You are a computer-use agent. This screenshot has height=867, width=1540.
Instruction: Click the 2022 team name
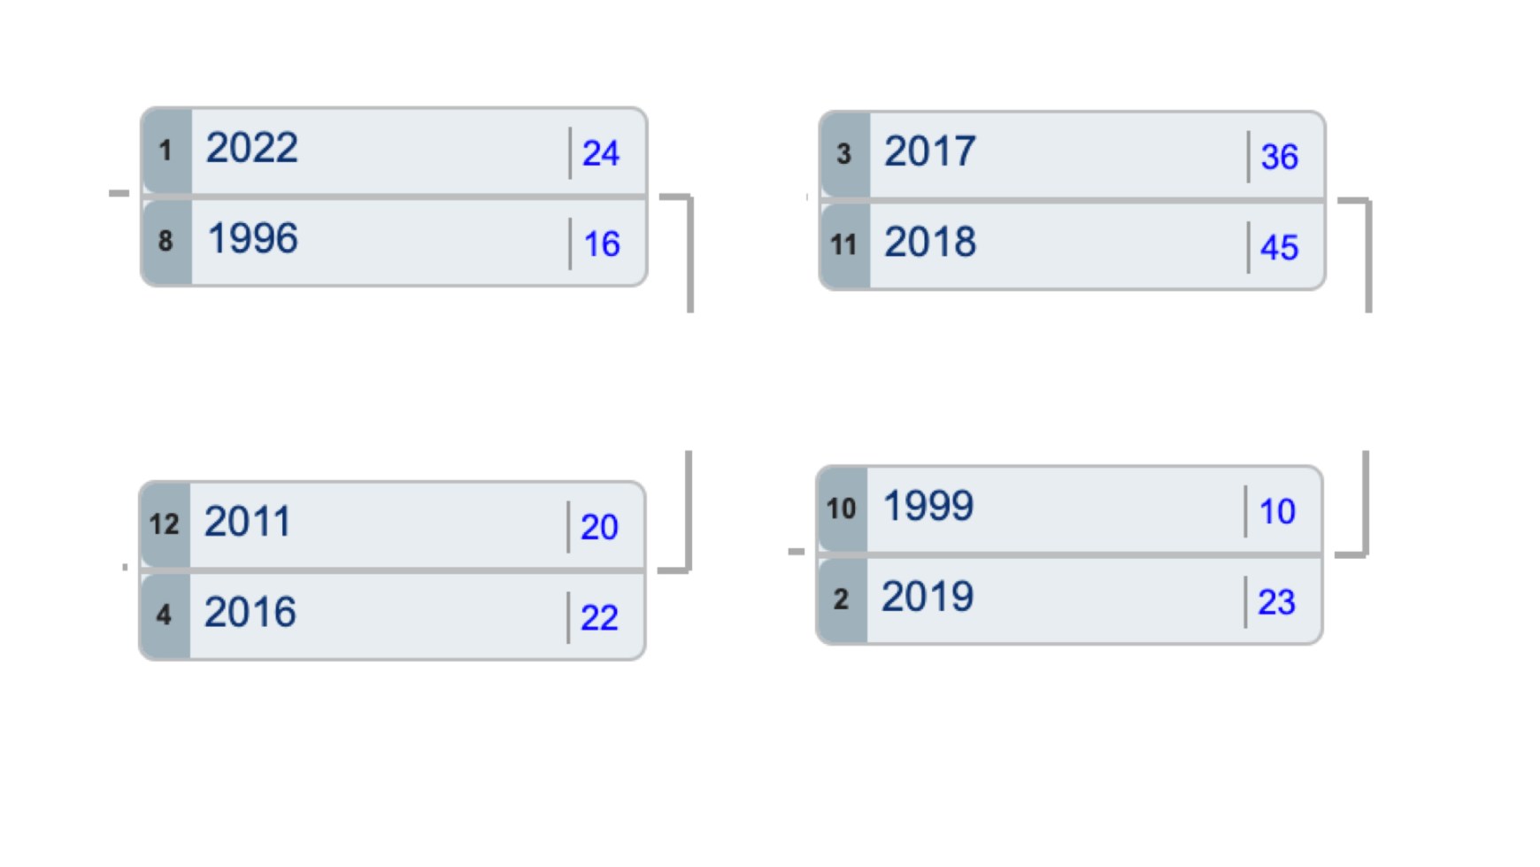[x=252, y=149]
